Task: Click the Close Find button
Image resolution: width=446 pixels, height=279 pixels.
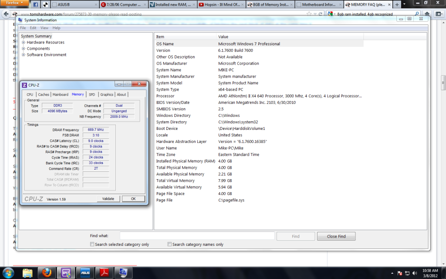Action: [x=336, y=236]
